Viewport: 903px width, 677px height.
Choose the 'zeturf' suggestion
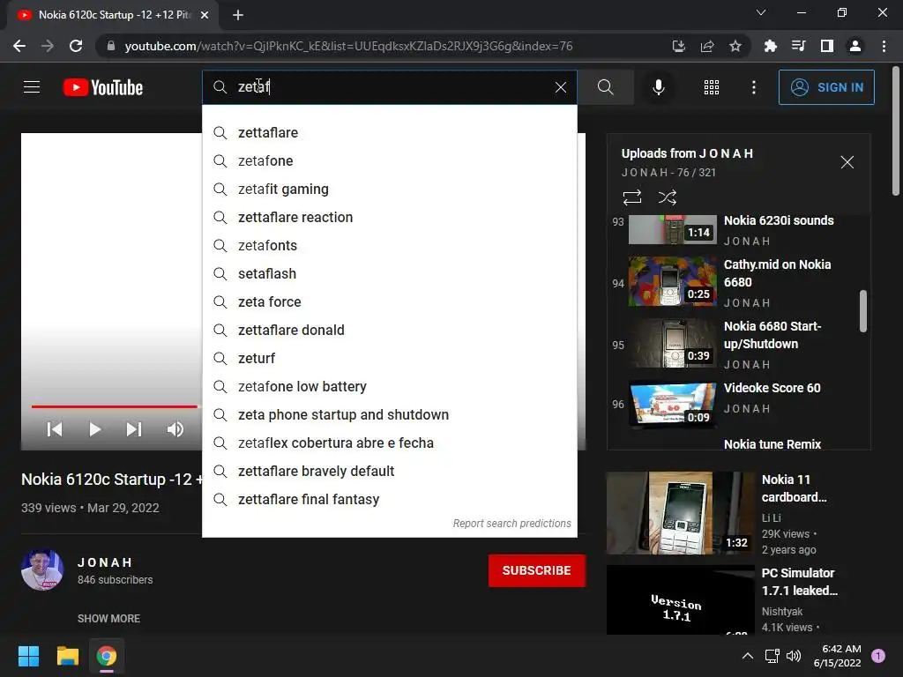point(389,359)
